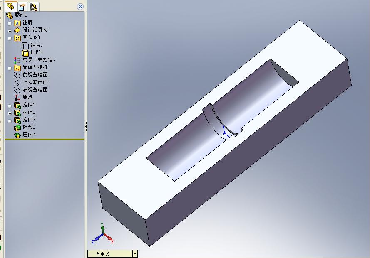Click the 压凹7 body icon under 实体
Screen dimensions: 370x258
tap(25, 53)
